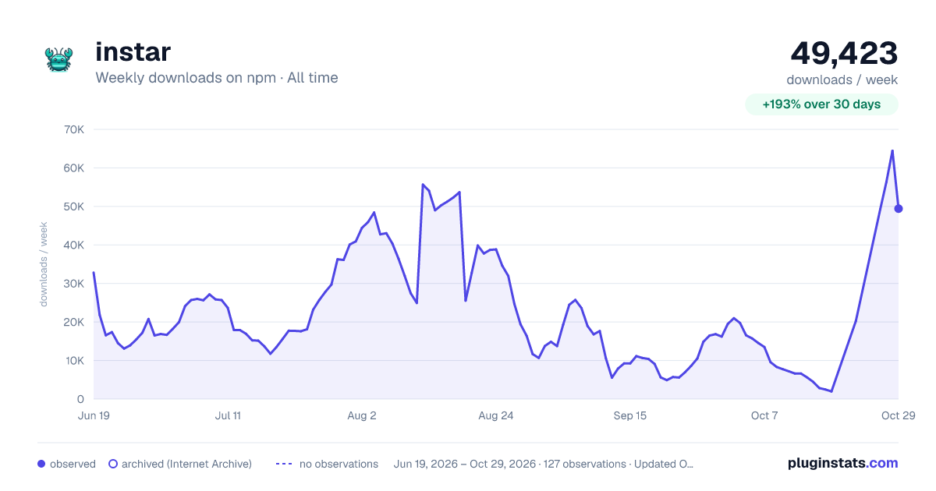The width and height of the screenshot is (936, 491).
Task: Open the pluginstats.com link
Action: (843, 463)
